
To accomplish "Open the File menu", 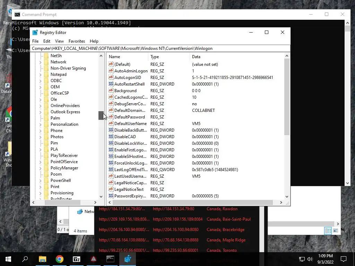I will tap(35, 41).
